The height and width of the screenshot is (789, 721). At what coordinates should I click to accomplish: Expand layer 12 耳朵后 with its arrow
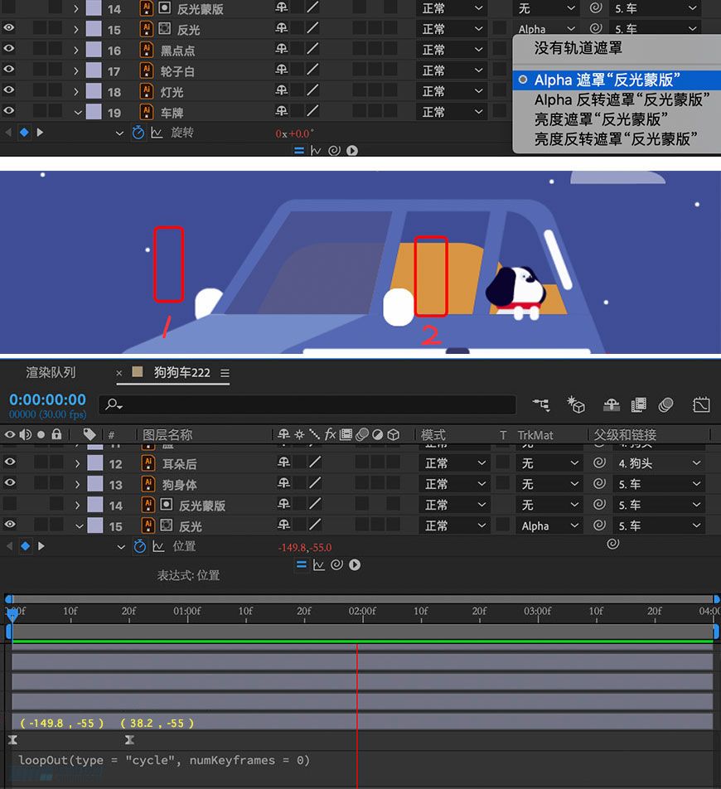77,463
